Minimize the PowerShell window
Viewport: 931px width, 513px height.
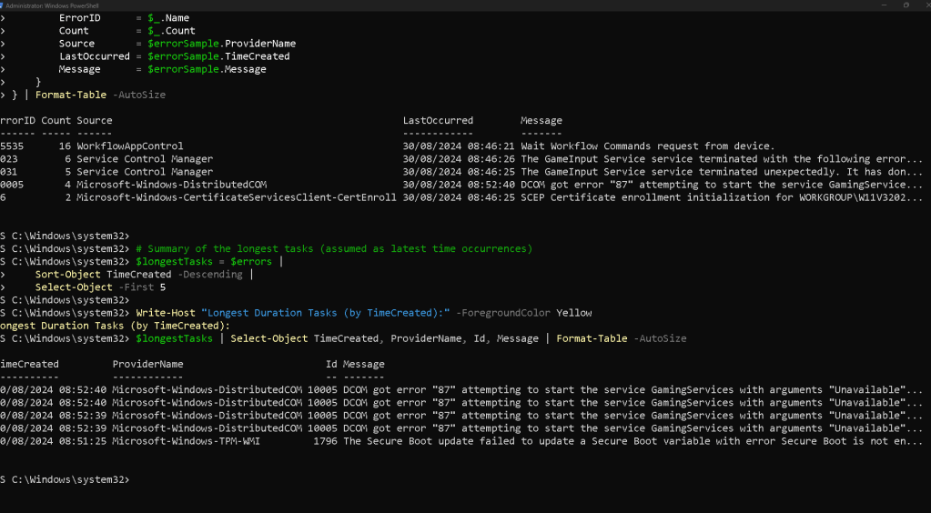tap(885, 5)
